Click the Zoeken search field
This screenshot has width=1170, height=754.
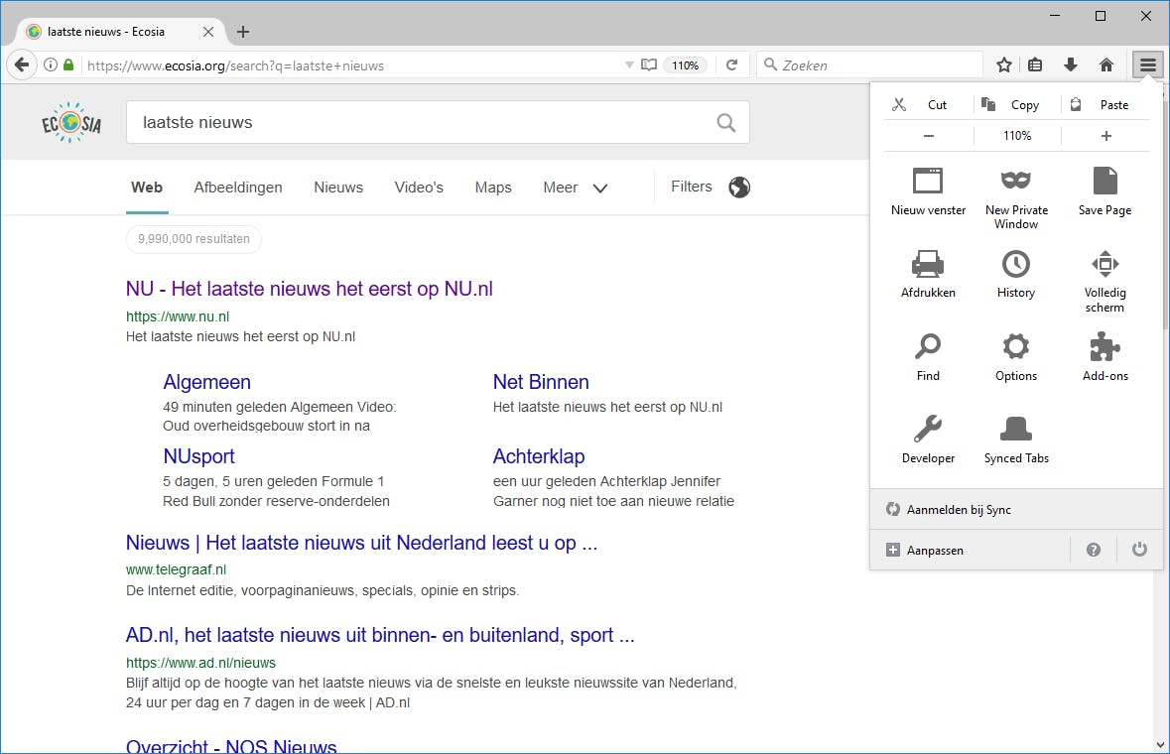(x=870, y=65)
